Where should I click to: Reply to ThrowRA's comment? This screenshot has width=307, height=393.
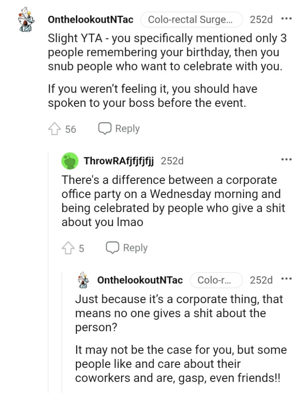[x=135, y=248]
